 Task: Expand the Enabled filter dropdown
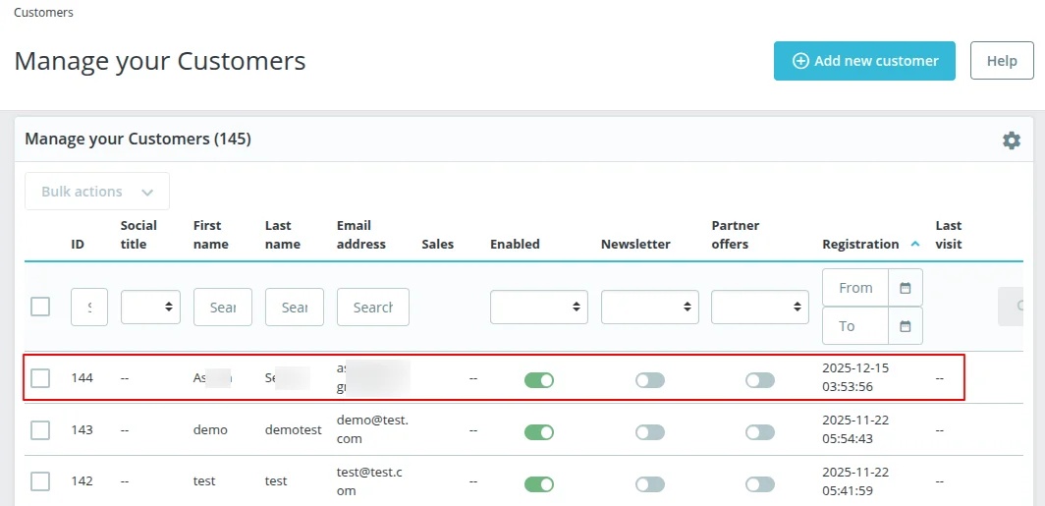539,307
